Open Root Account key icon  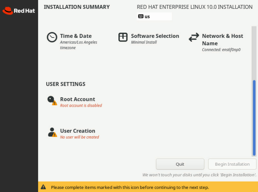52,101
